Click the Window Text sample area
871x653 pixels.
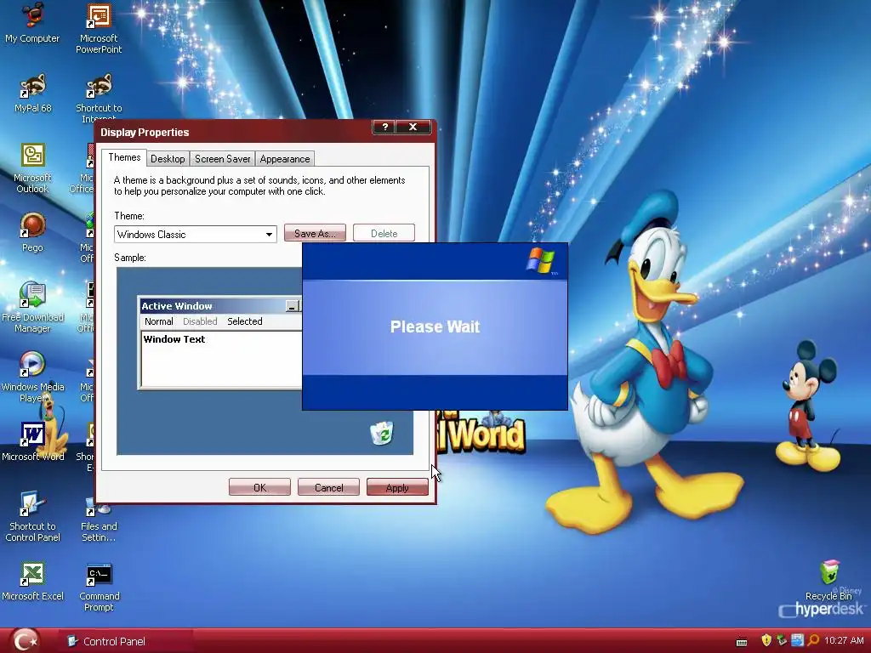point(222,358)
